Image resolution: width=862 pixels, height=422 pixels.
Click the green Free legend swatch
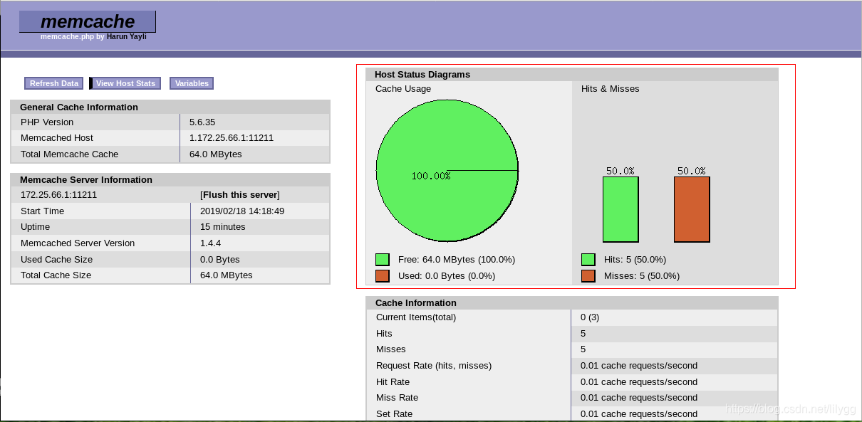pyautogui.click(x=383, y=260)
